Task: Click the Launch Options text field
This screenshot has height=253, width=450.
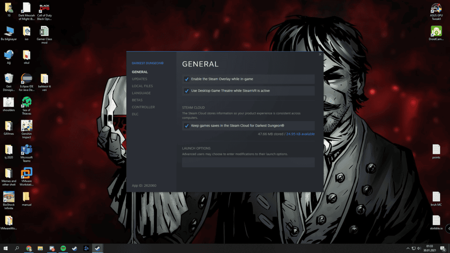Action: point(248,163)
